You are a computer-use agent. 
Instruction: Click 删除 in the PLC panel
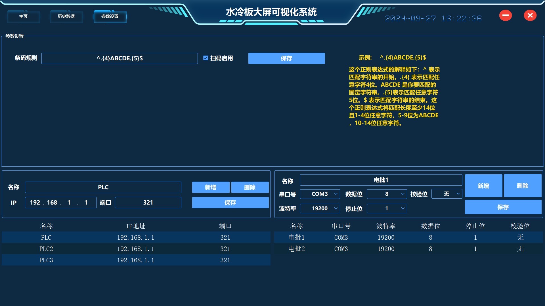click(250, 187)
